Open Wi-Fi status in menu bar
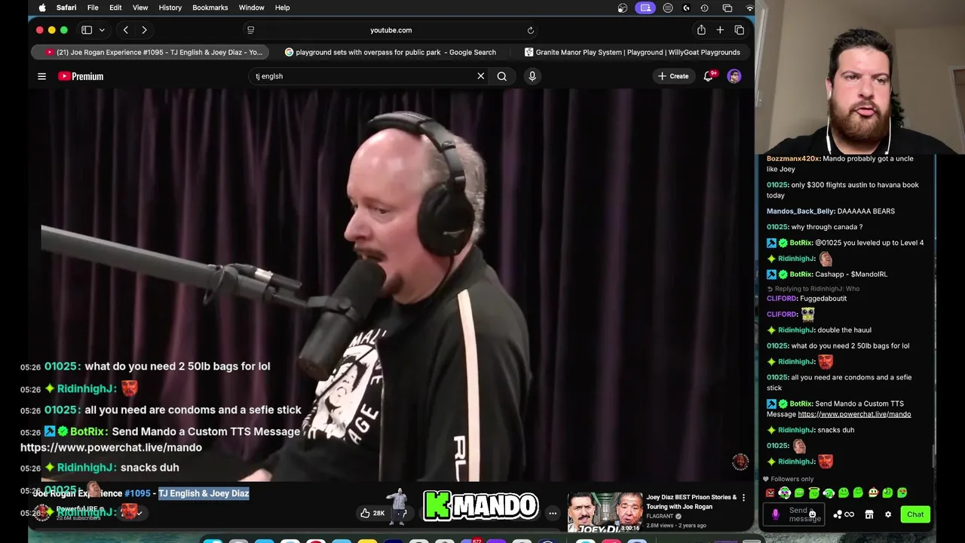The height and width of the screenshot is (543, 965). (749, 8)
